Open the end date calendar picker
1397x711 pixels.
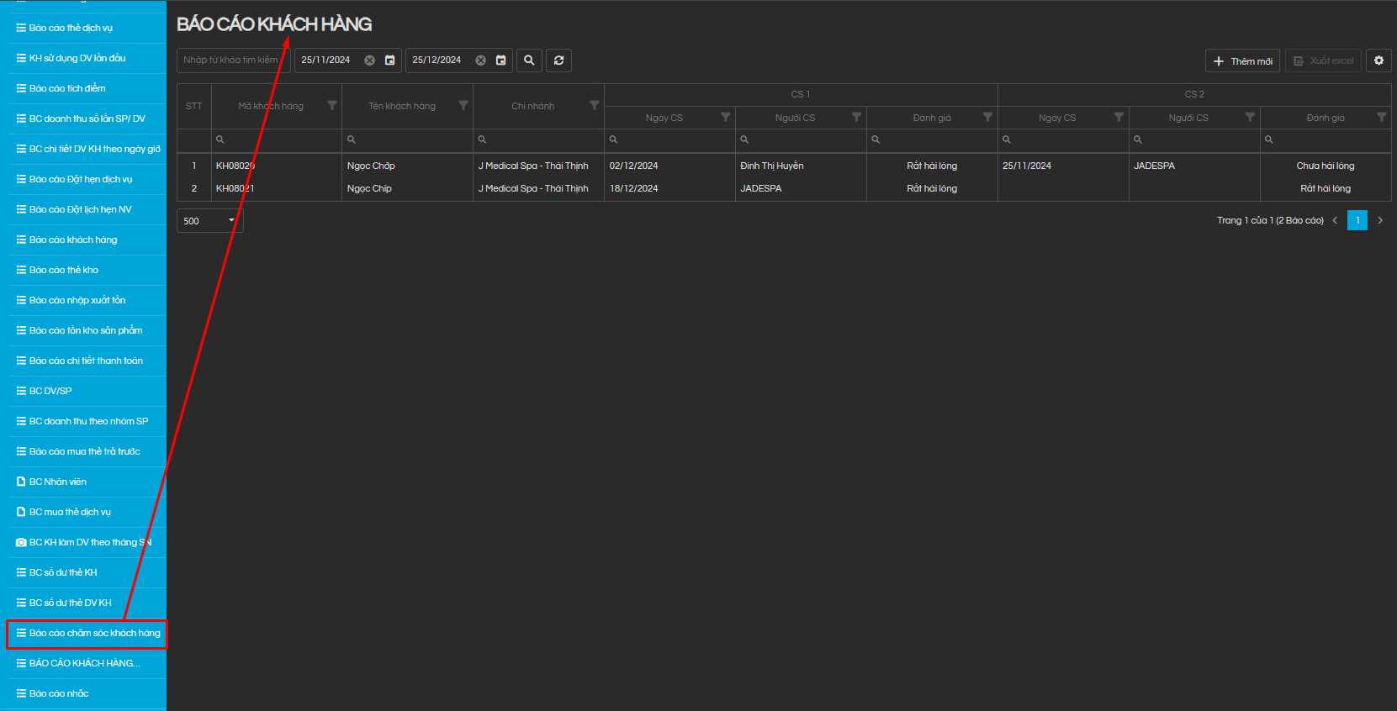pos(501,61)
